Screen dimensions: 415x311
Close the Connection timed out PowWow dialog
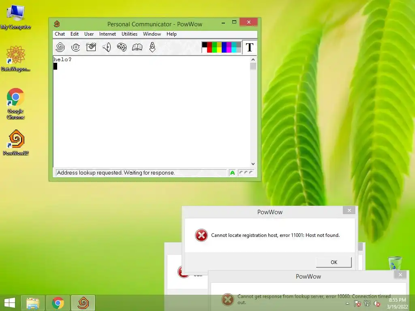coord(400,275)
